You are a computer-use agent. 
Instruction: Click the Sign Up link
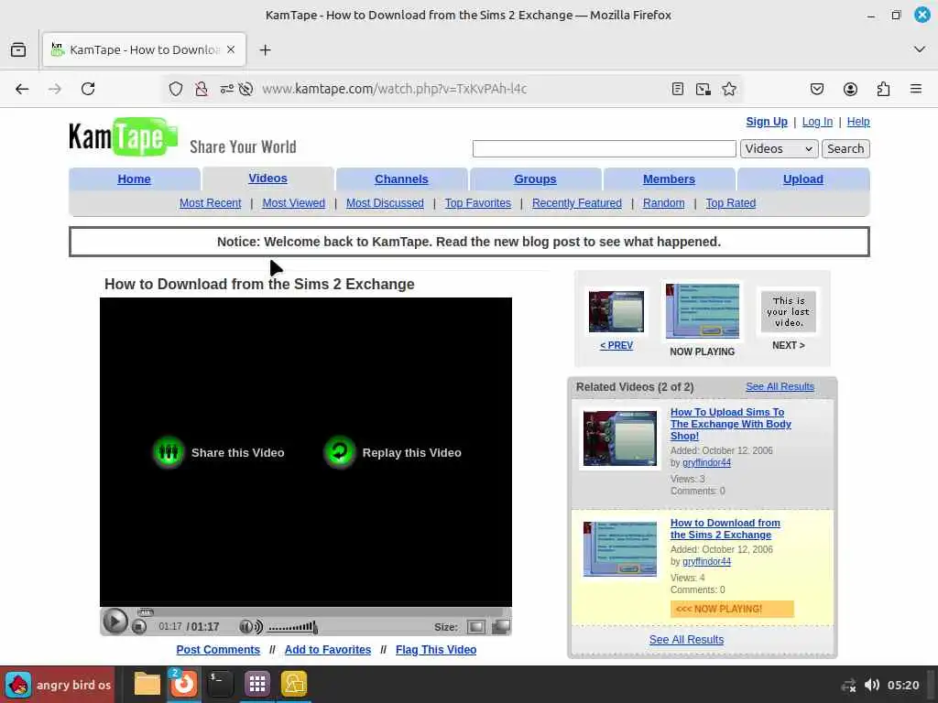click(767, 122)
